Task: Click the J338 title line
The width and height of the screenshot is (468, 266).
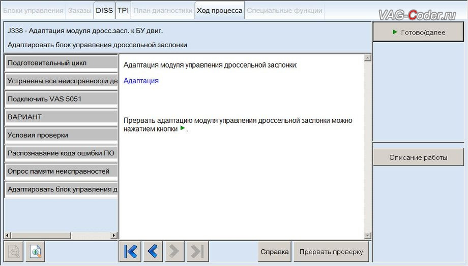Action: [x=85, y=30]
